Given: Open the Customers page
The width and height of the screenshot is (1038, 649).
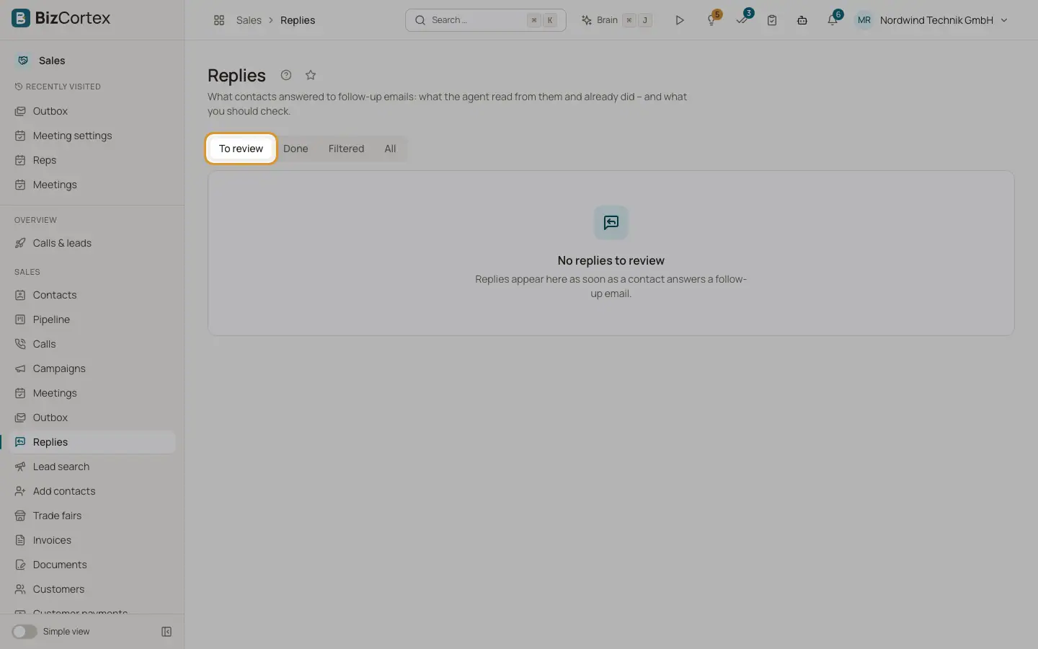Looking at the screenshot, I should click(92, 589).
